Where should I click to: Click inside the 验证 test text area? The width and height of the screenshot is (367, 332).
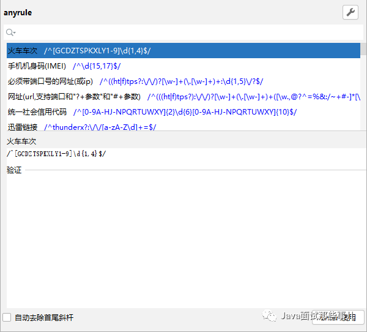183,239
